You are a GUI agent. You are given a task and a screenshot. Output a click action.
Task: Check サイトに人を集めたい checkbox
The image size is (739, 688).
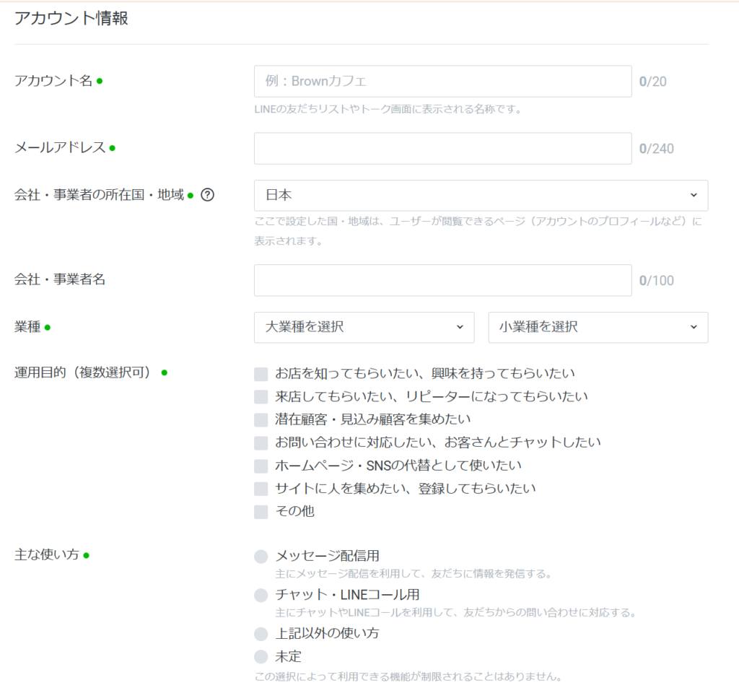coord(261,489)
